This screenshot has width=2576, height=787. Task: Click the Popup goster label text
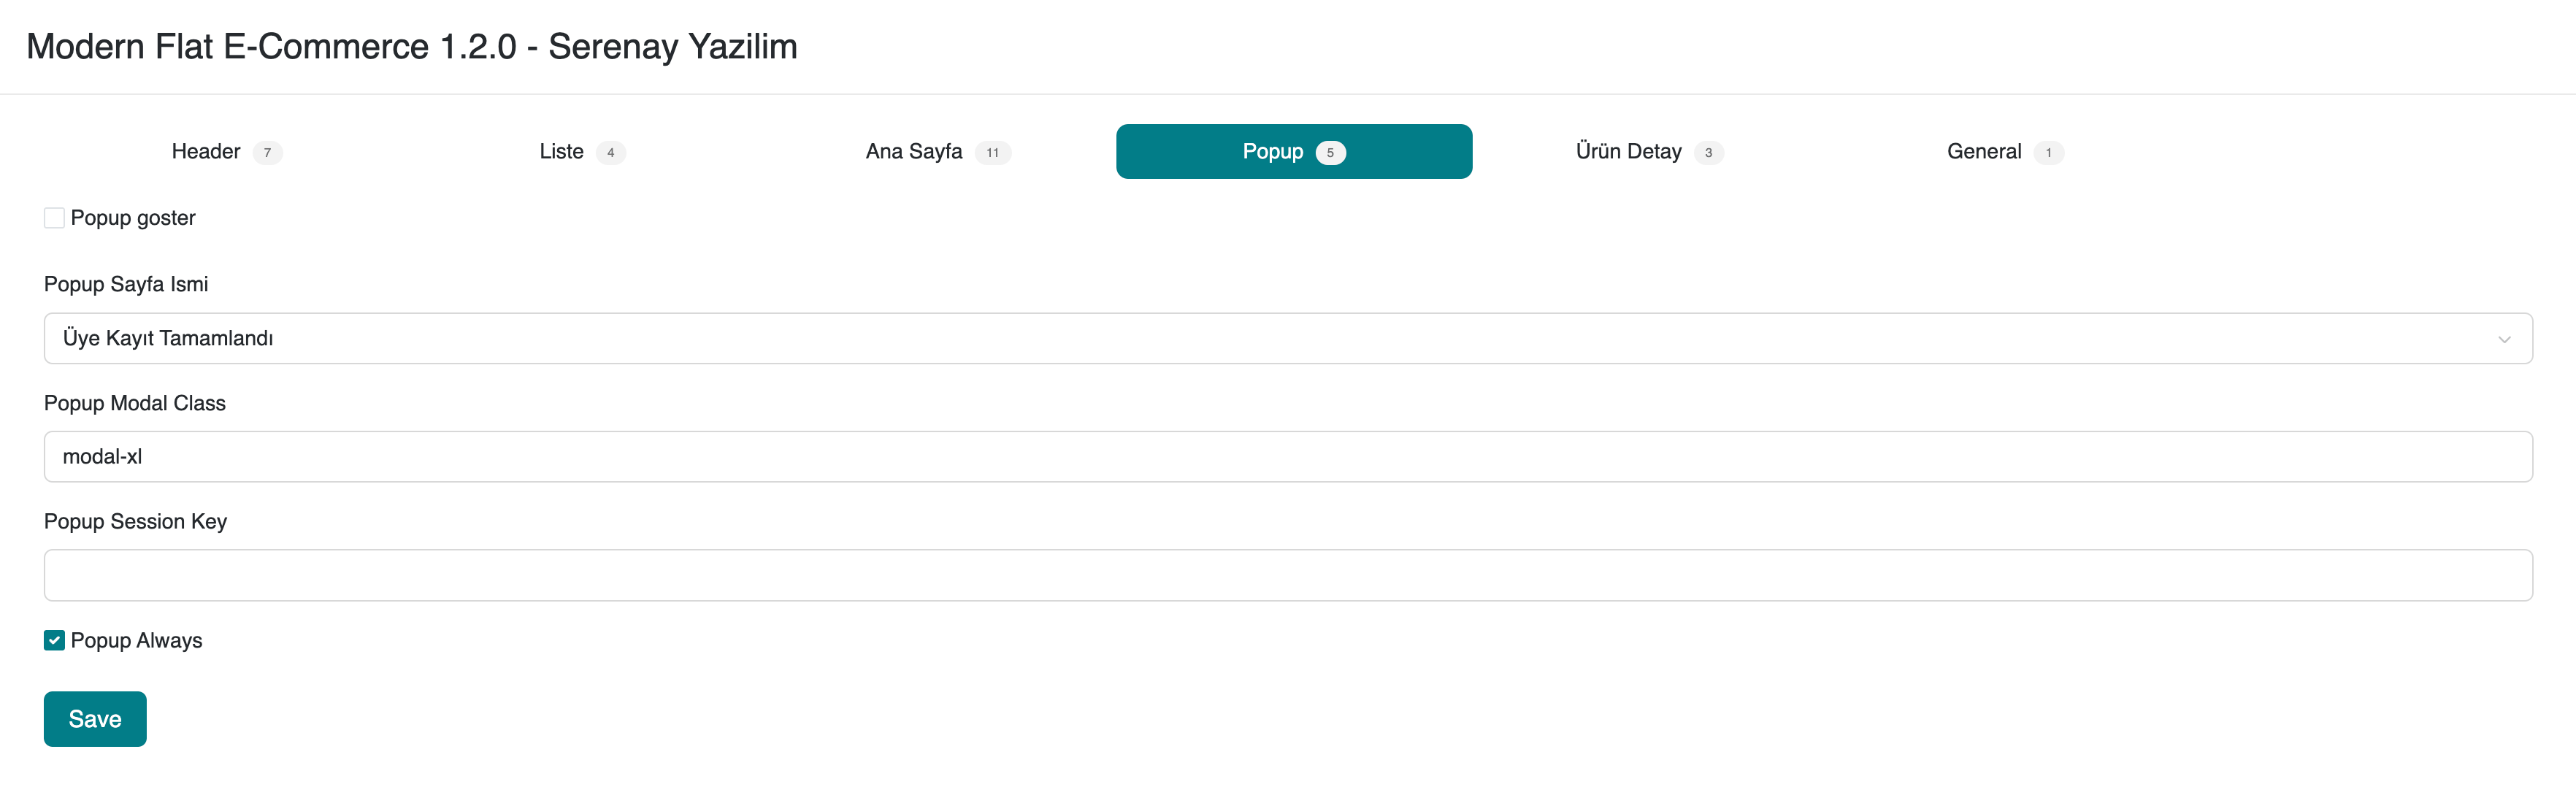(x=133, y=218)
